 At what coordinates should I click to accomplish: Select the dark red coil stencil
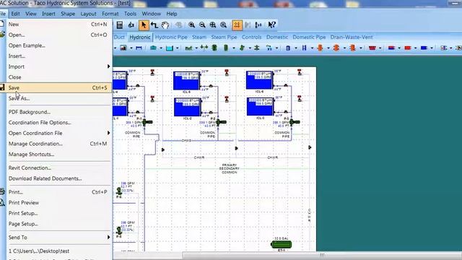[372, 48]
